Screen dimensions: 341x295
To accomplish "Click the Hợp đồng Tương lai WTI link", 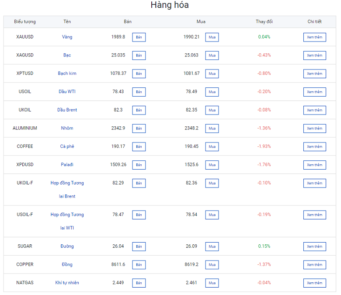I will [x=67, y=221].
